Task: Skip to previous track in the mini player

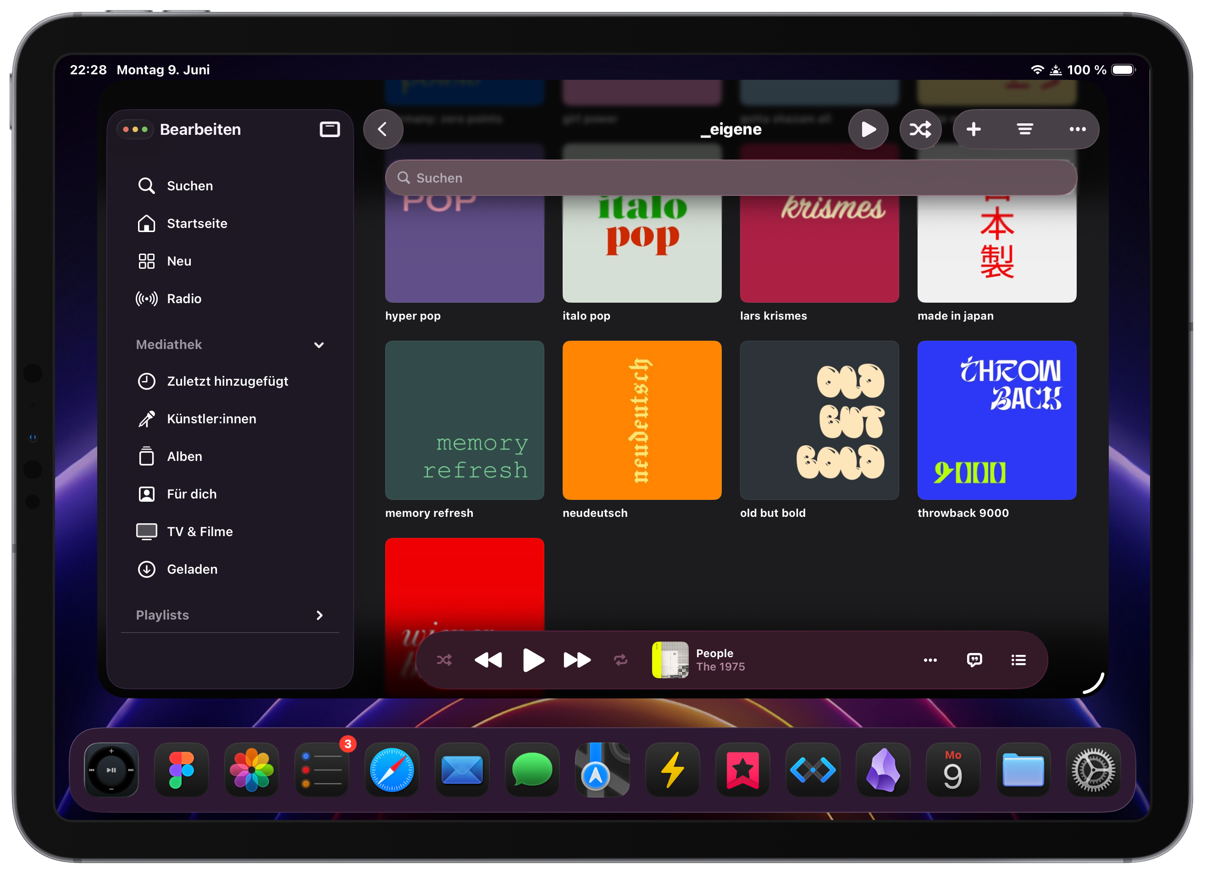Action: tap(488, 660)
